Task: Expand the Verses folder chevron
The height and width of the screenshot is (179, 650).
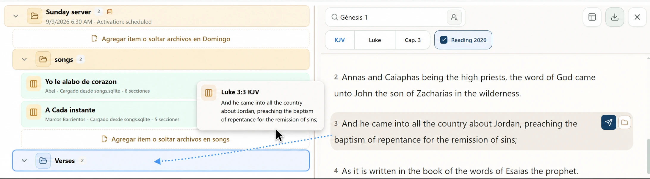Action: (24, 161)
